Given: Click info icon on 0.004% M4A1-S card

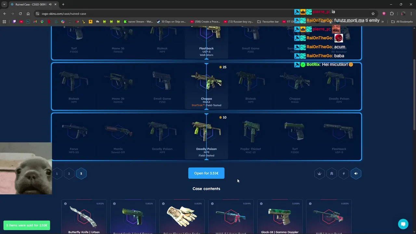Looking at the screenshot, I should pyautogui.click(x=212, y=204).
